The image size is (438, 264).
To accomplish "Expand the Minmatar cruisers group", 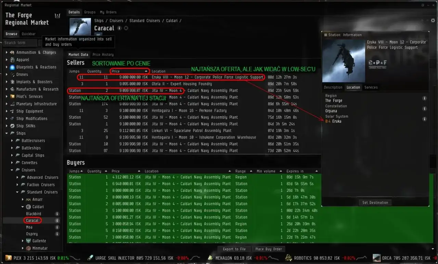I will [23, 248].
